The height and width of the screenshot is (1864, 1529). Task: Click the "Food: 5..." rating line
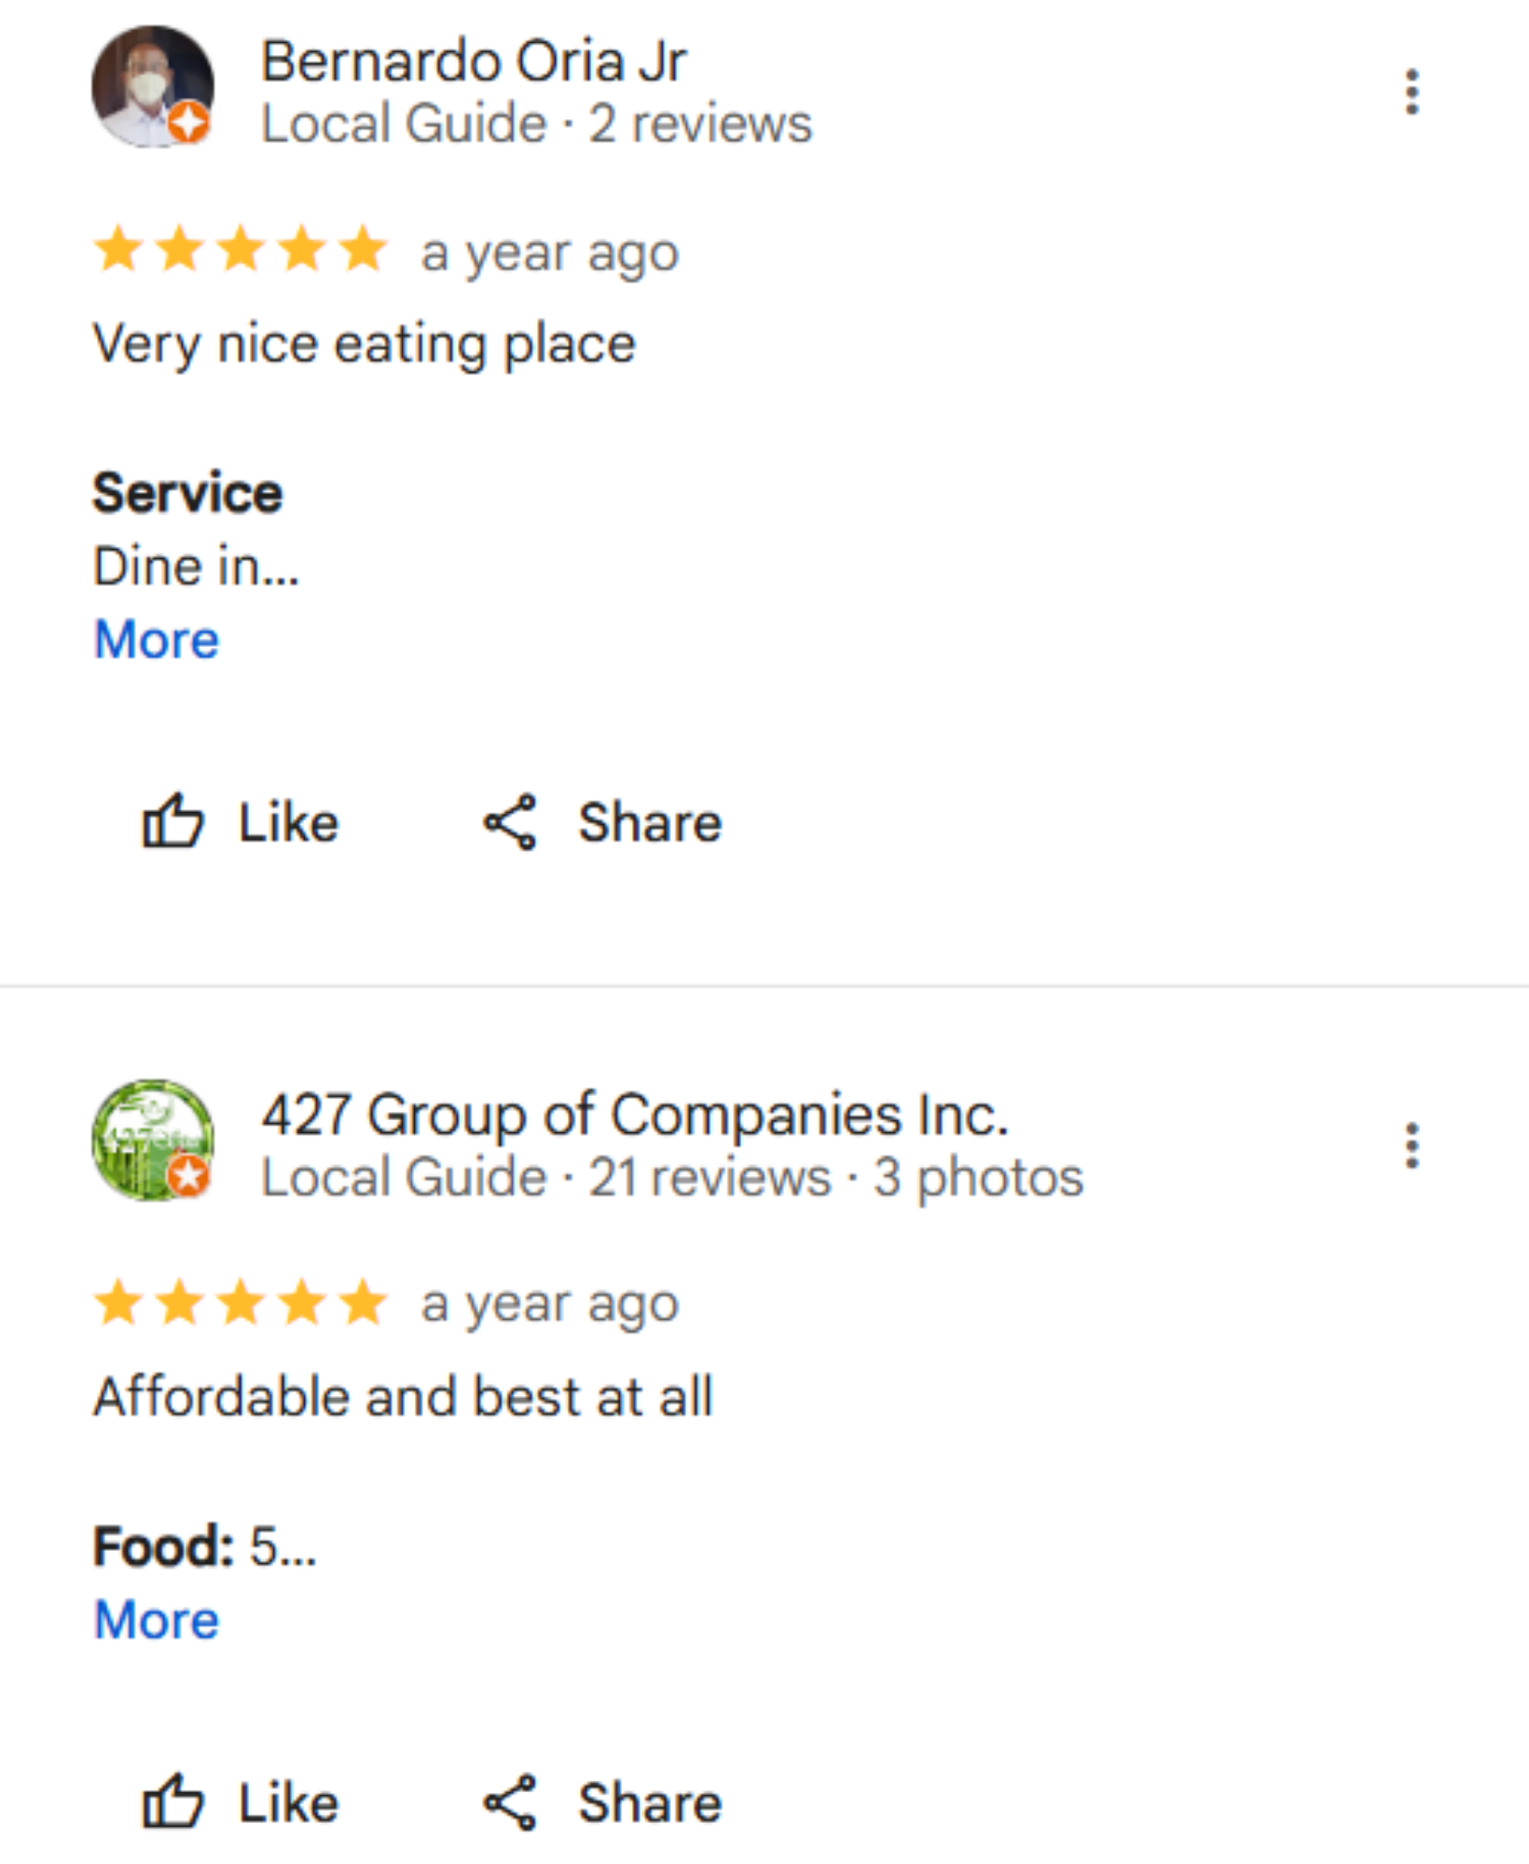coord(205,1547)
